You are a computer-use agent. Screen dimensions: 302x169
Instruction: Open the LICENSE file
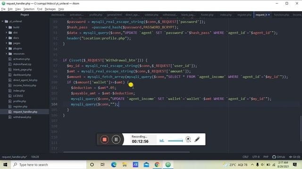(x=18, y=96)
